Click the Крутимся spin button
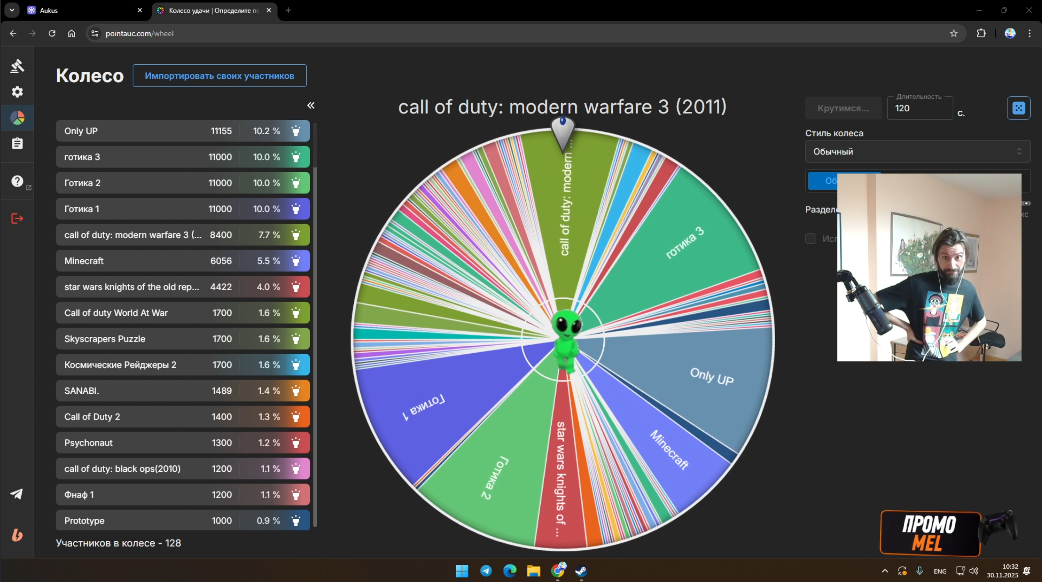The height and width of the screenshot is (582, 1042). coord(843,108)
